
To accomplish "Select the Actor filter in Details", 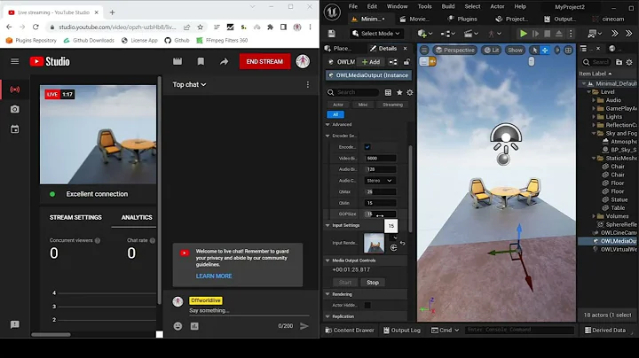I will point(338,105).
